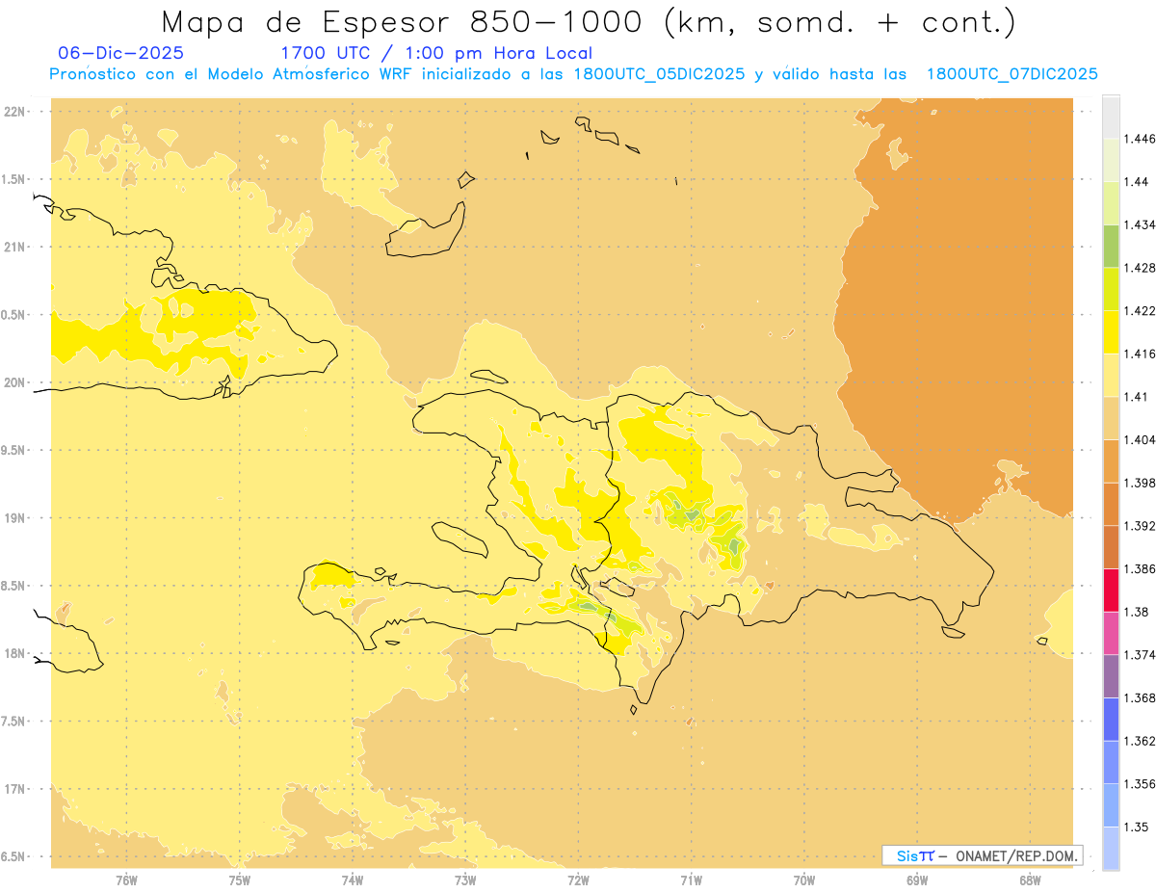Click the '75W' longitude label
This screenshot has height=893, width=1156.
(x=240, y=880)
